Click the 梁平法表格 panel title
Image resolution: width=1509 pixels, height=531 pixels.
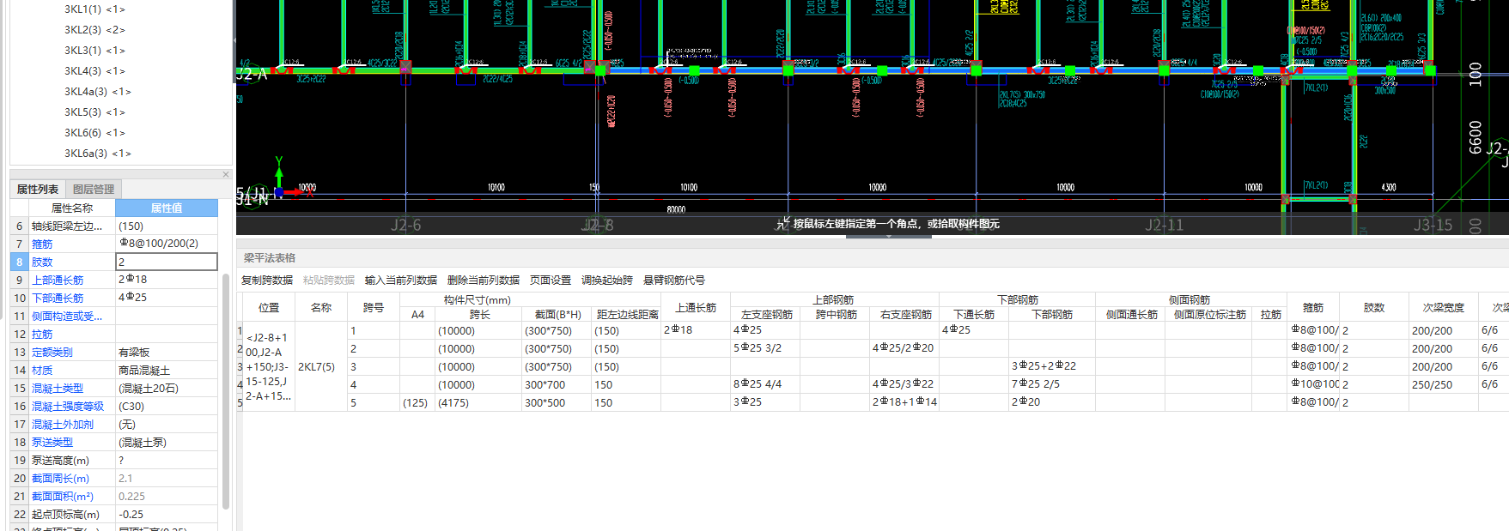(269, 258)
